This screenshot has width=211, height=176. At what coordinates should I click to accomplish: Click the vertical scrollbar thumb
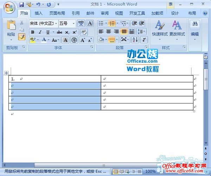pyautogui.click(x=206, y=79)
